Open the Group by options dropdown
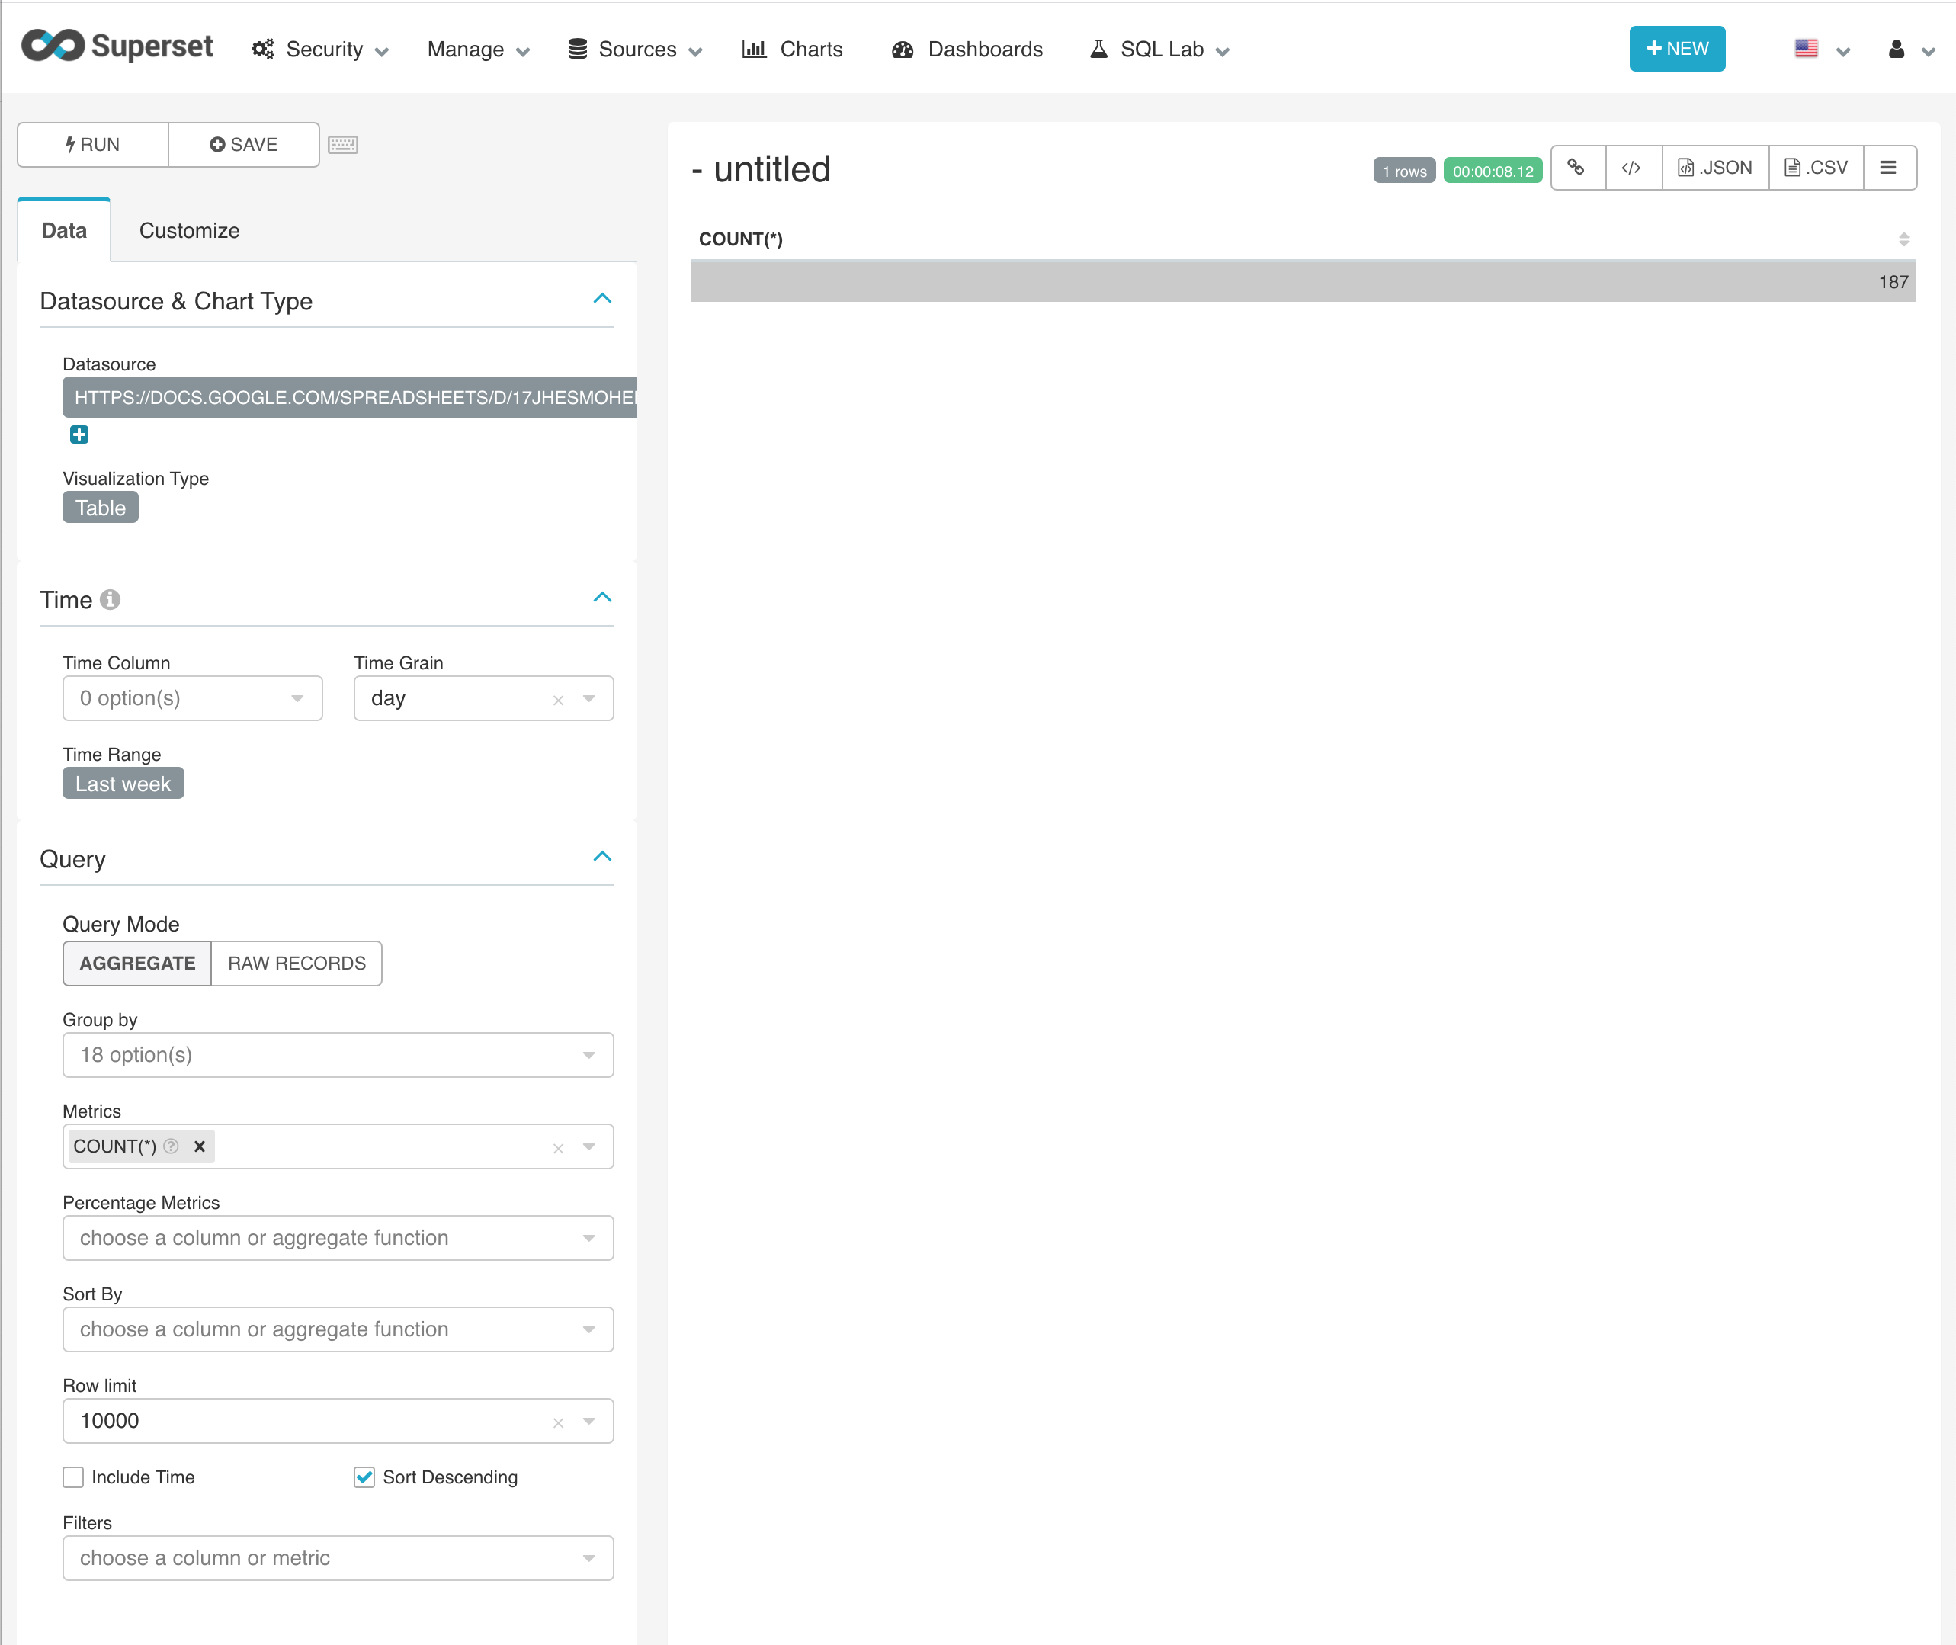This screenshot has height=1645, width=1956. coord(338,1055)
